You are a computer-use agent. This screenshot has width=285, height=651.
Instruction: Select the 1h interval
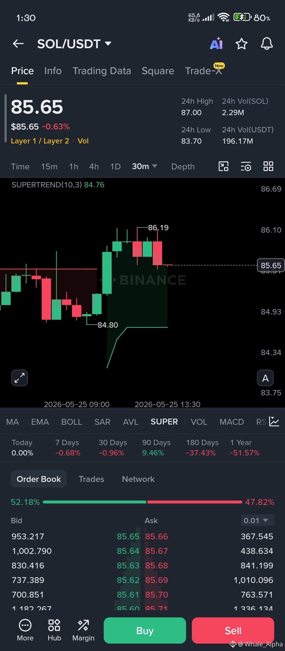74,166
